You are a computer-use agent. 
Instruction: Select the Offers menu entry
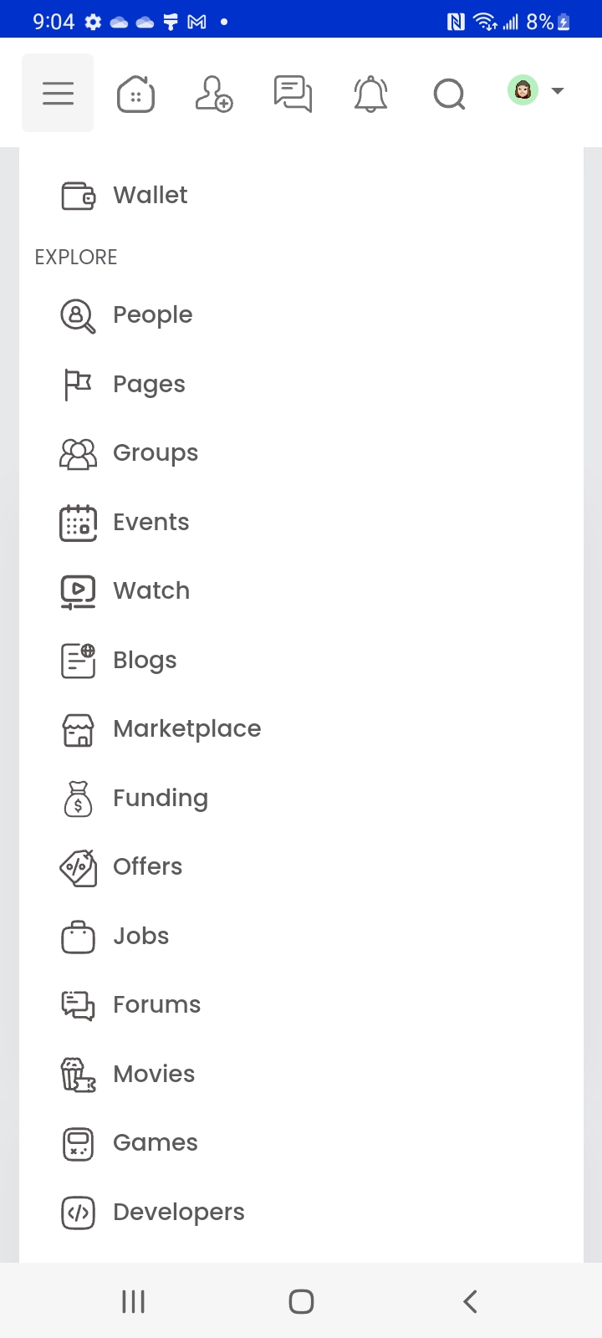pyautogui.click(x=147, y=867)
